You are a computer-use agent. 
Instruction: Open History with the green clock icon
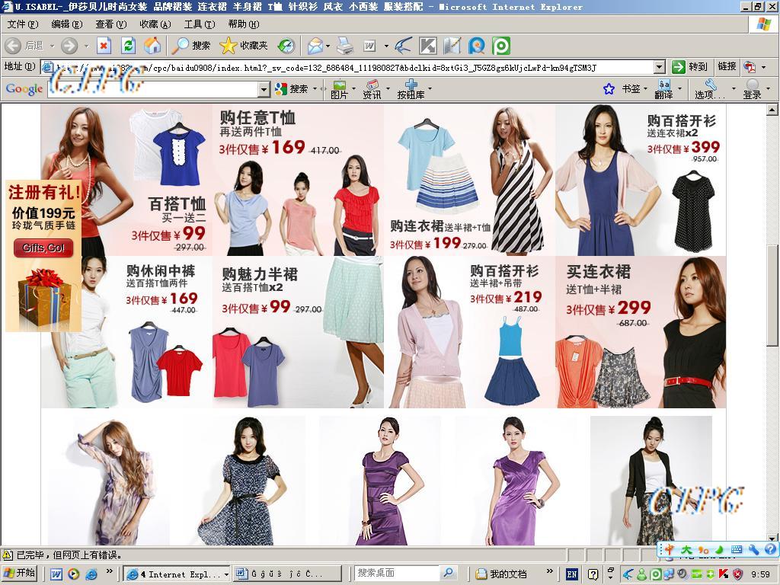coord(286,46)
